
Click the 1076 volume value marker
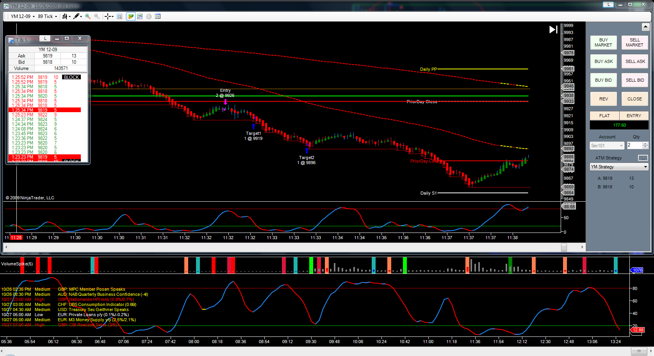click(637, 270)
